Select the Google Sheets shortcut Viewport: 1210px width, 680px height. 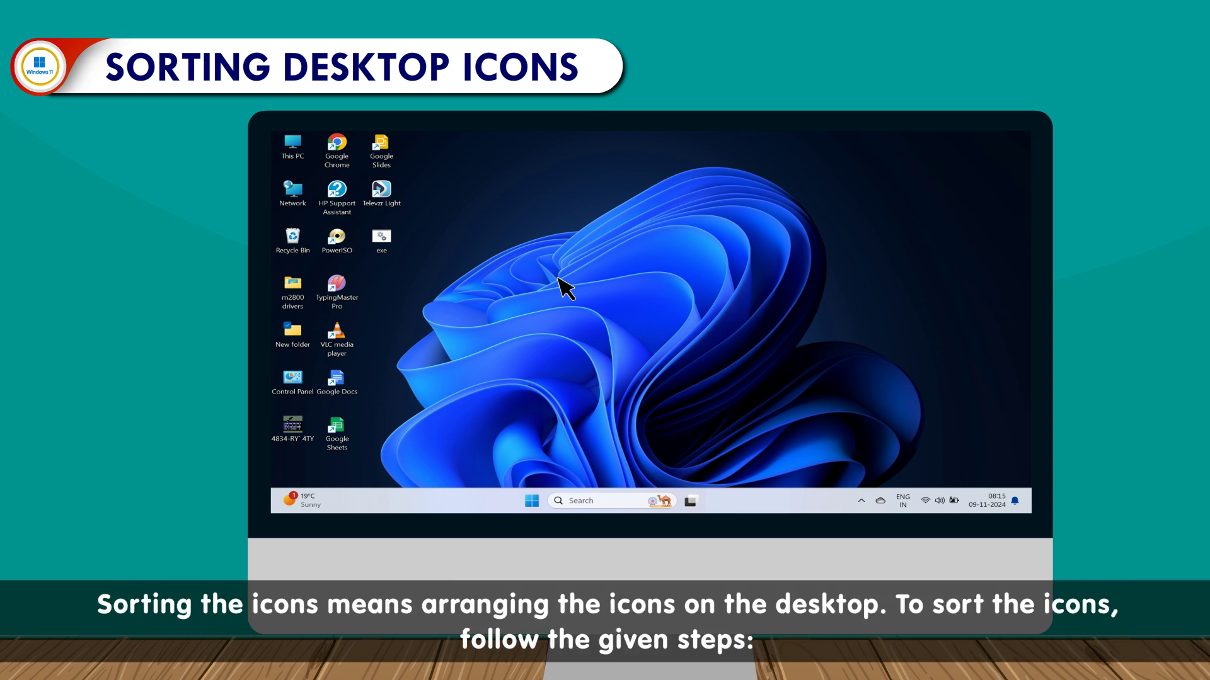(x=337, y=426)
